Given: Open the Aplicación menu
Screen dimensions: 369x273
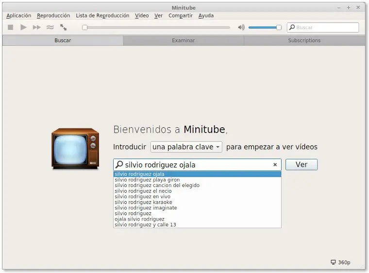Looking at the screenshot, I should (x=19, y=16).
